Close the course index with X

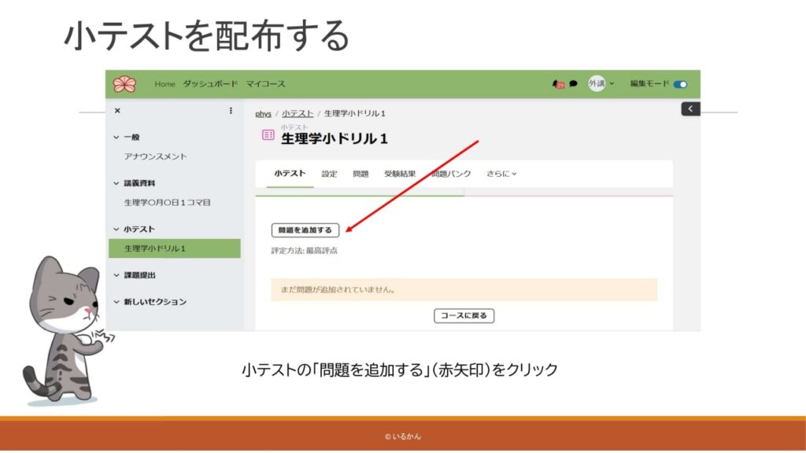click(117, 111)
